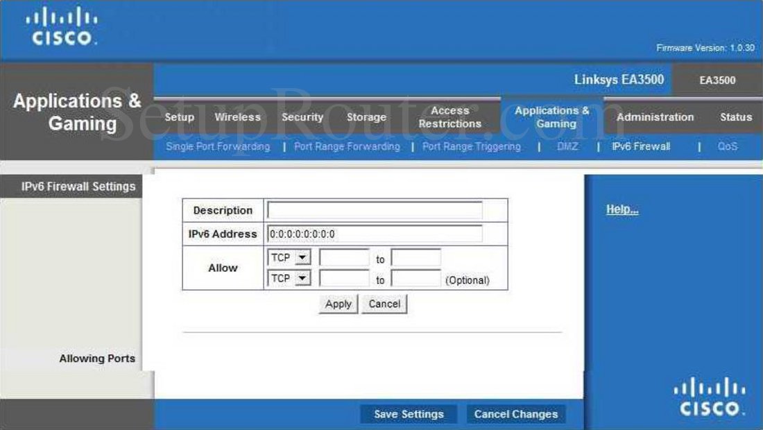Open the Administration tab
Image resolution: width=763 pixels, height=430 pixels.
[655, 117]
